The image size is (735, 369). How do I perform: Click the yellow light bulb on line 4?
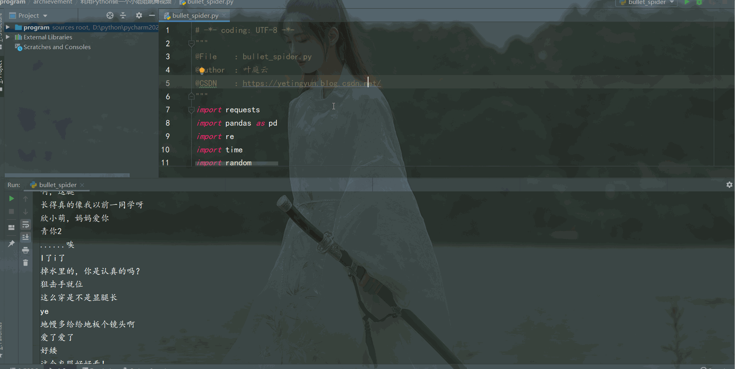click(202, 70)
